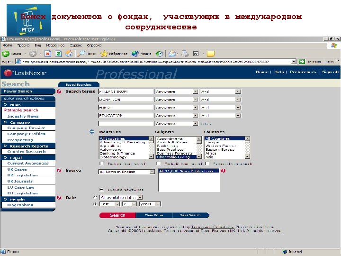
Task: Open the All available dates dropdown
Action: pyautogui.click(x=140, y=197)
